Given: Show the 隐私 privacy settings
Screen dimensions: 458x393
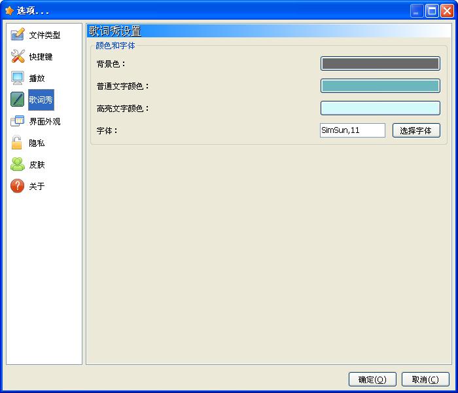Looking at the screenshot, I should [37, 143].
